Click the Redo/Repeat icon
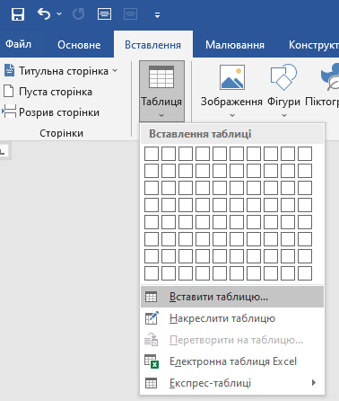This screenshot has height=401, width=339. 78,13
